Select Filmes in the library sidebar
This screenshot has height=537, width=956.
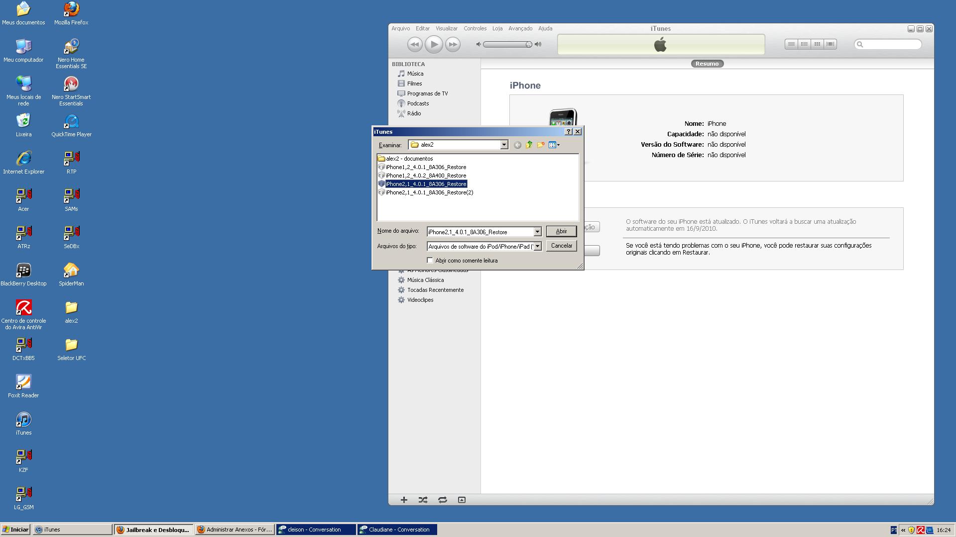coord(414,84)
